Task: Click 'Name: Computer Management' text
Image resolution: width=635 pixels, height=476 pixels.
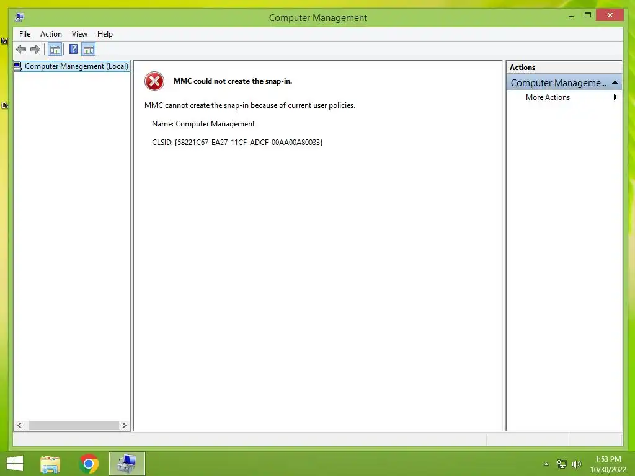Action: (203, 124)
